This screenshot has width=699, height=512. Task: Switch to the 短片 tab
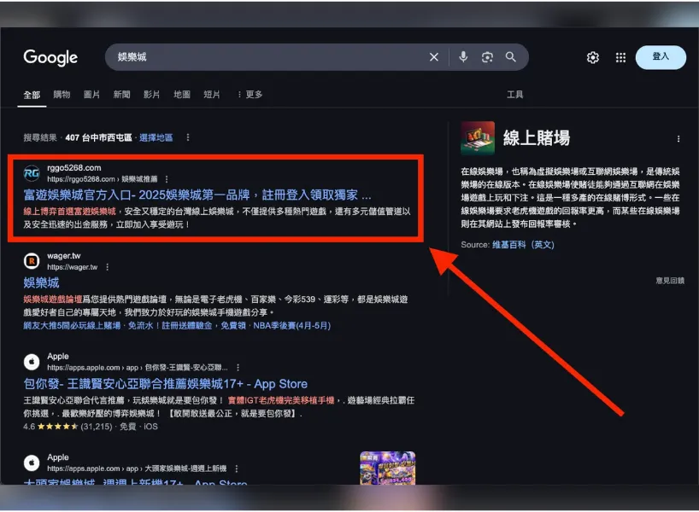point(212,95)
